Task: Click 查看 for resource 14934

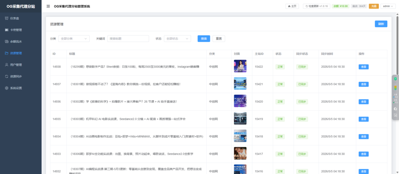Action: point(364,137)
